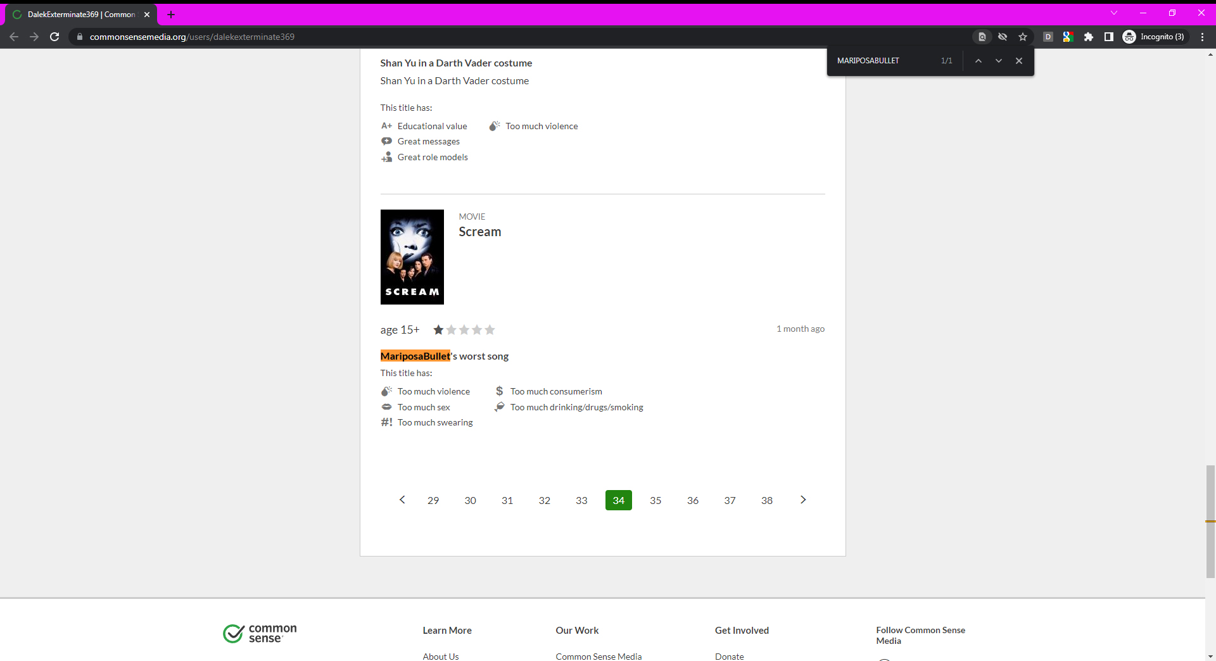Jump to previous find result

(978, 61)
